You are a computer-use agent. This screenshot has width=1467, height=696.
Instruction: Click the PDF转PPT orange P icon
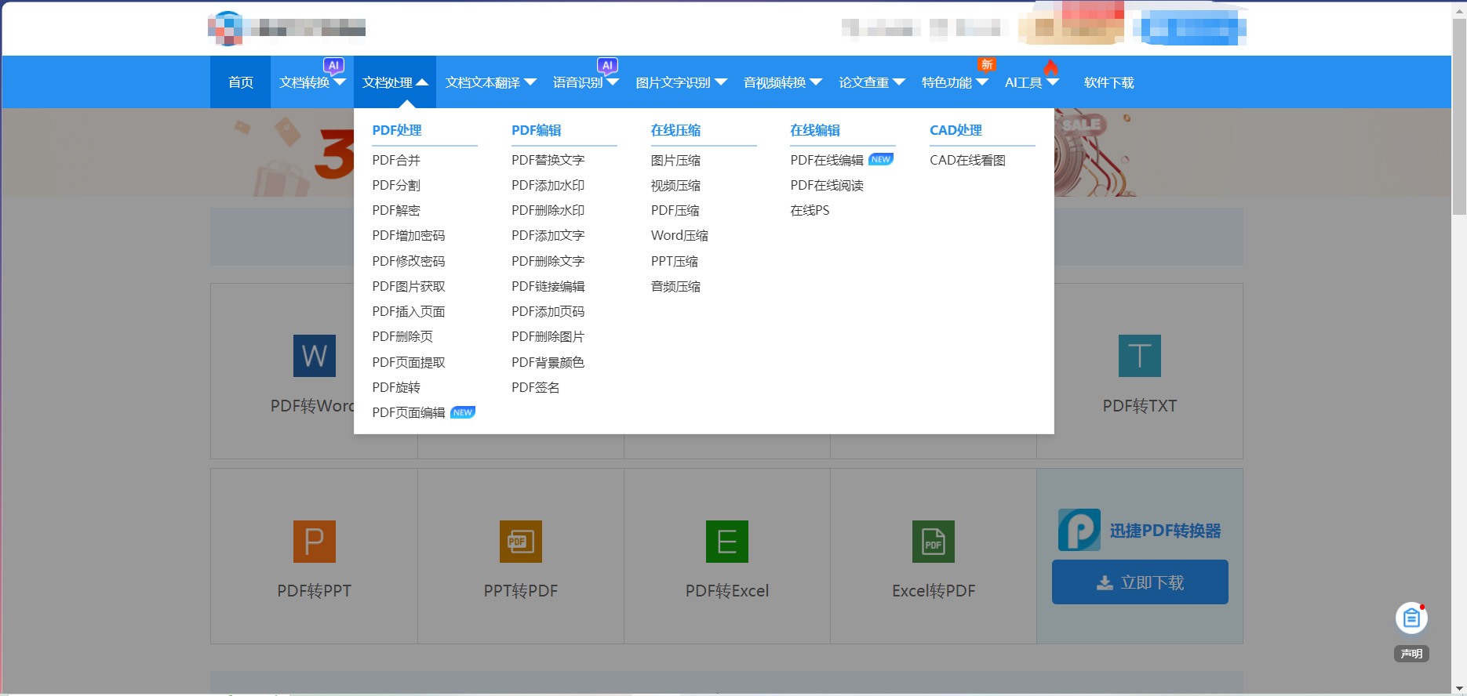click(x=314, y=542)
